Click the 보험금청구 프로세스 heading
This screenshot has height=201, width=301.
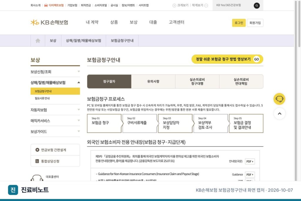(x=106, y=99)
